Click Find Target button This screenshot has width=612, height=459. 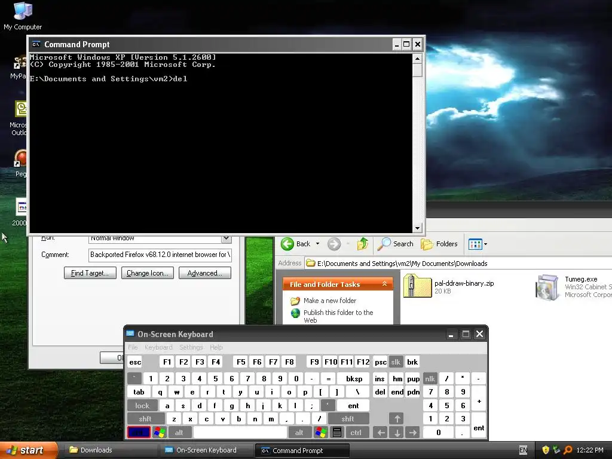pyautogui.click(x=90, y=273)
